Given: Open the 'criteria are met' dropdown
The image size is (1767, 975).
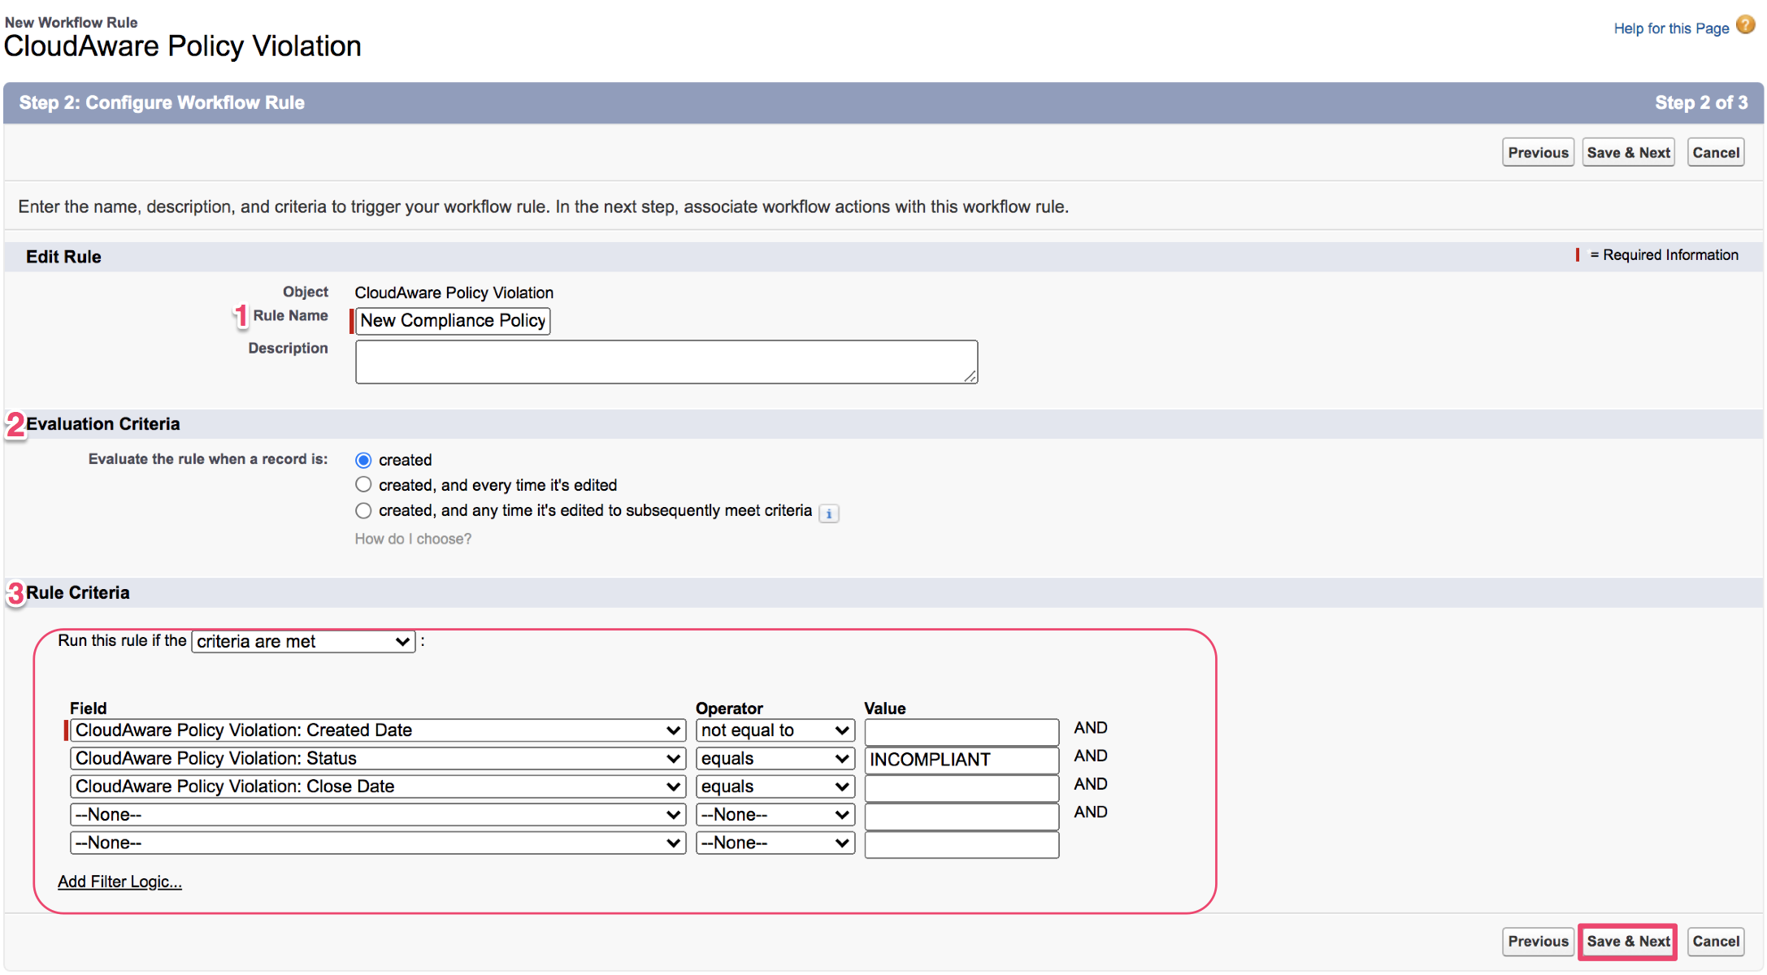Looking at the screenshot, I should point(303,642).
